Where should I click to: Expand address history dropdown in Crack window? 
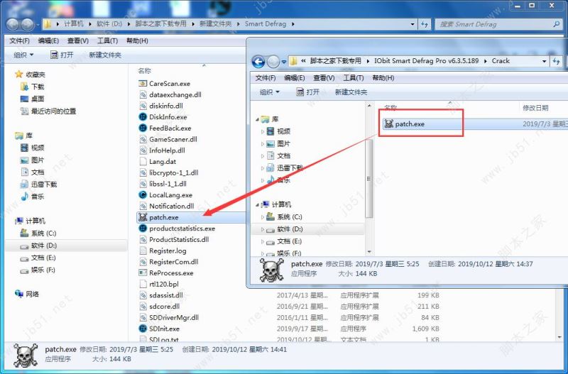pos(544,61)
